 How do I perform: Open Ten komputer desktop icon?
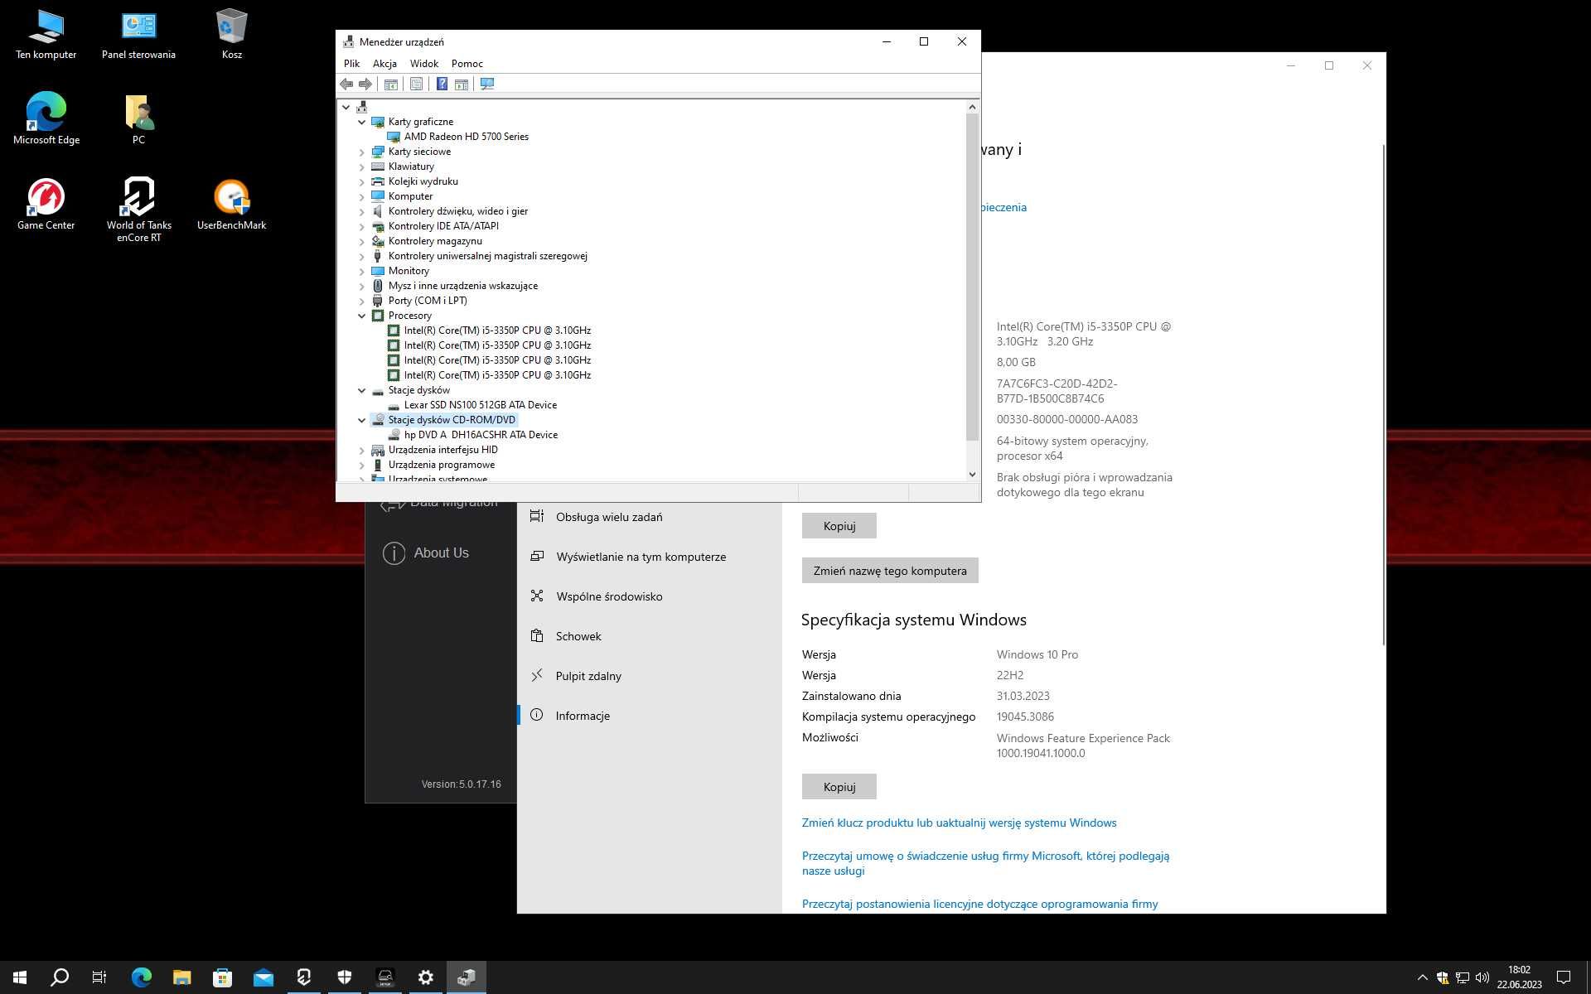(x=46, y=35)
